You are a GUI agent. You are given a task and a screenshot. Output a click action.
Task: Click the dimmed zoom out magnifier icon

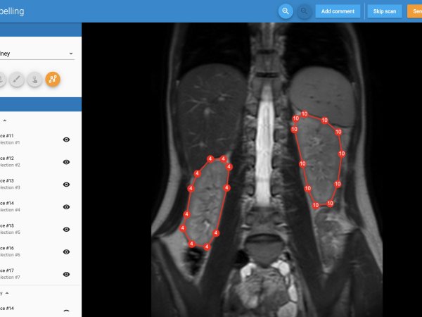[304, 11]
